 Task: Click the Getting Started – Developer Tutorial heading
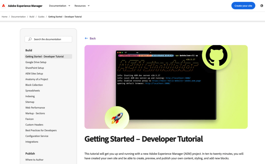point(144,139)
